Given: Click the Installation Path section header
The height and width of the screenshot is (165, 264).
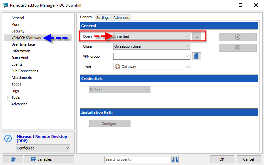Looking at the screenshot, I should [169, 112].
